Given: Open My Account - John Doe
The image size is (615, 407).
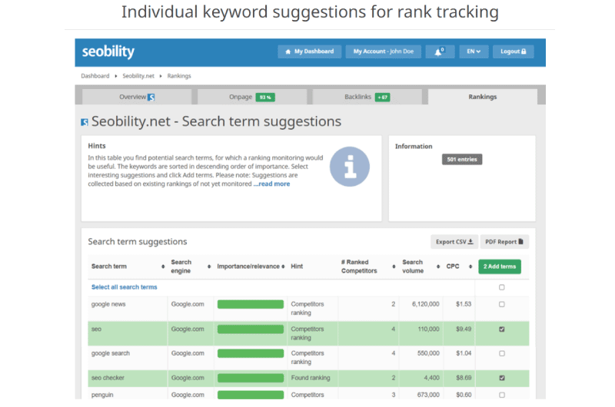Looking at the screenshot, I should 383,51.
